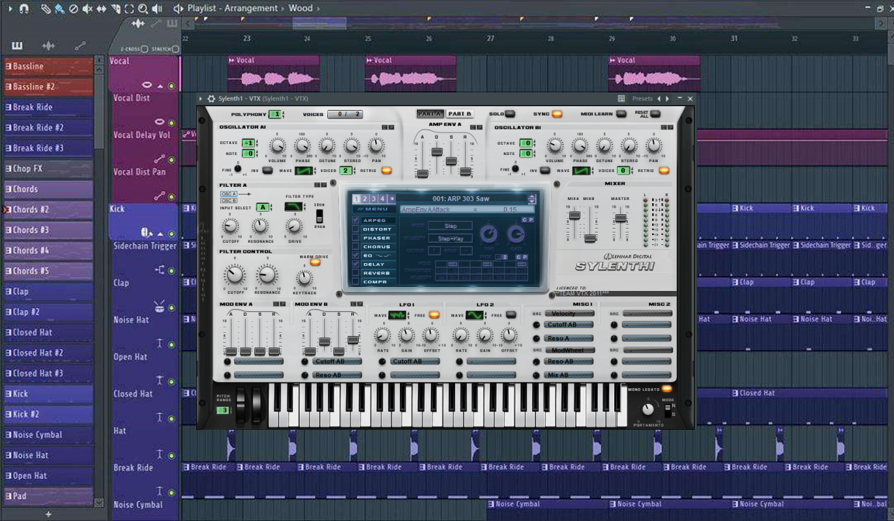Open the Sylenth1 preset grid browser icon
Viewport: 894px width, 521px height.
621,99
